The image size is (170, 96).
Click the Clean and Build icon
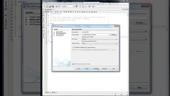point(83,6)
